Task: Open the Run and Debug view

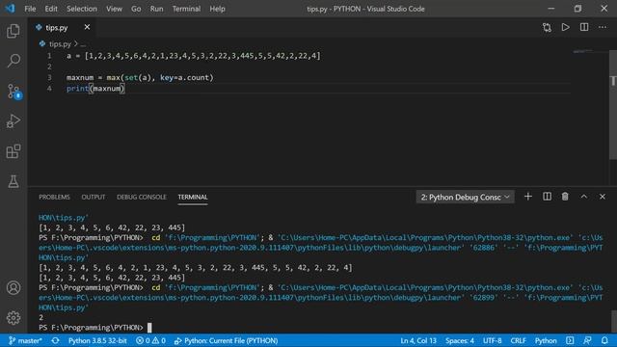Action: [13, 121]
